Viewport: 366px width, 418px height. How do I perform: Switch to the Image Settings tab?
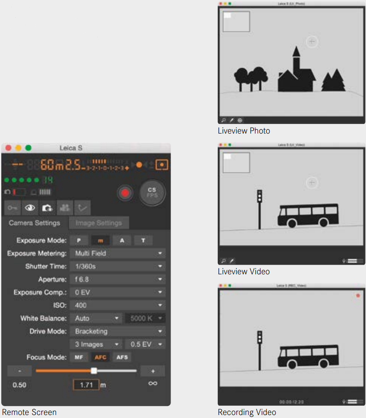click(98, 223)
